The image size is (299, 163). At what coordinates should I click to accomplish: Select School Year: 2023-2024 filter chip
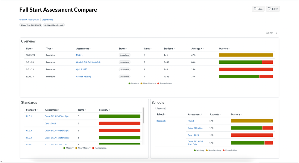[31, 25]
